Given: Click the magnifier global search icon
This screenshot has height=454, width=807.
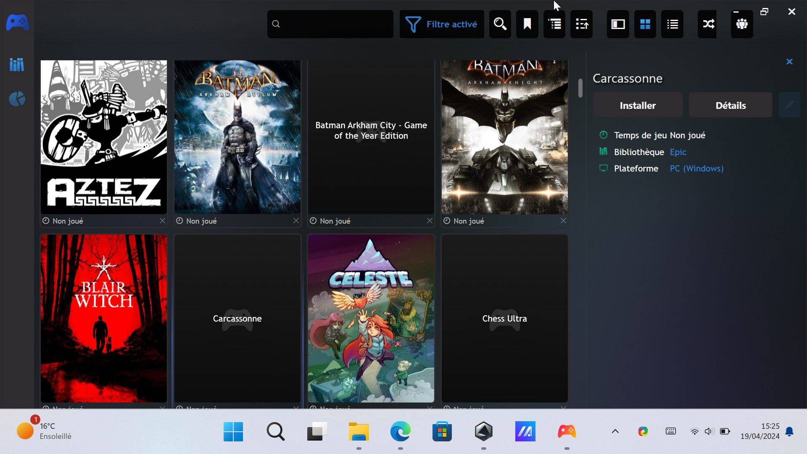Looking at the screenshot, I should [500, 24].
